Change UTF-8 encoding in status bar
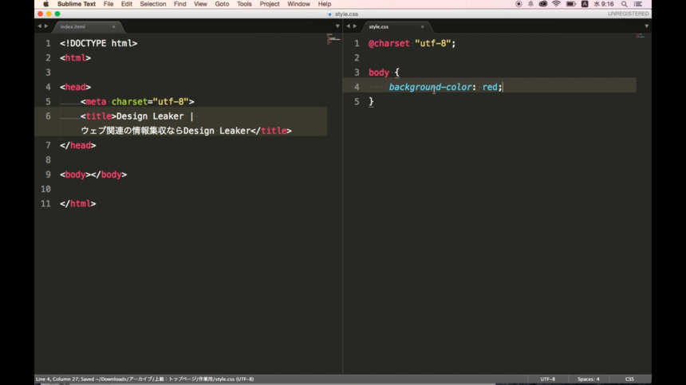The image size is (686, 385). point(547,379)
